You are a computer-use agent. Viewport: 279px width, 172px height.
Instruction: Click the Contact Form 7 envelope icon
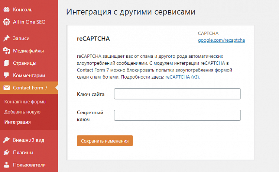tap(6, 88)
